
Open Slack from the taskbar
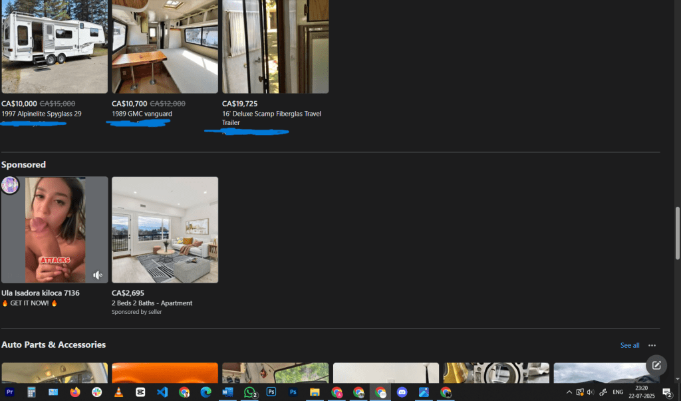(97, 392)
